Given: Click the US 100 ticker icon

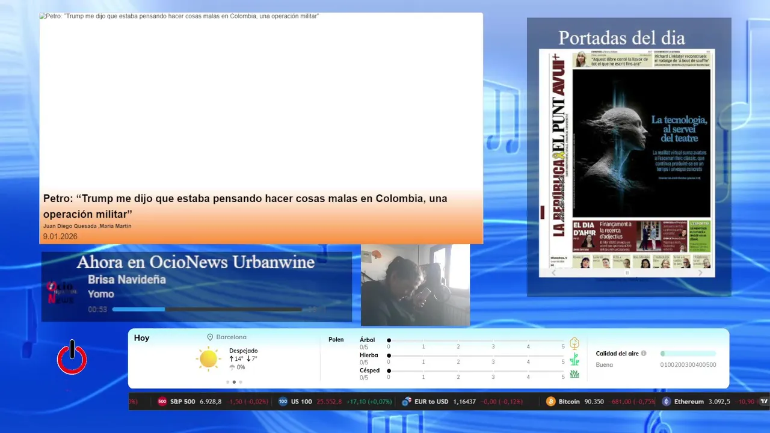Looking at the screenshot, I should click(283, 402).
